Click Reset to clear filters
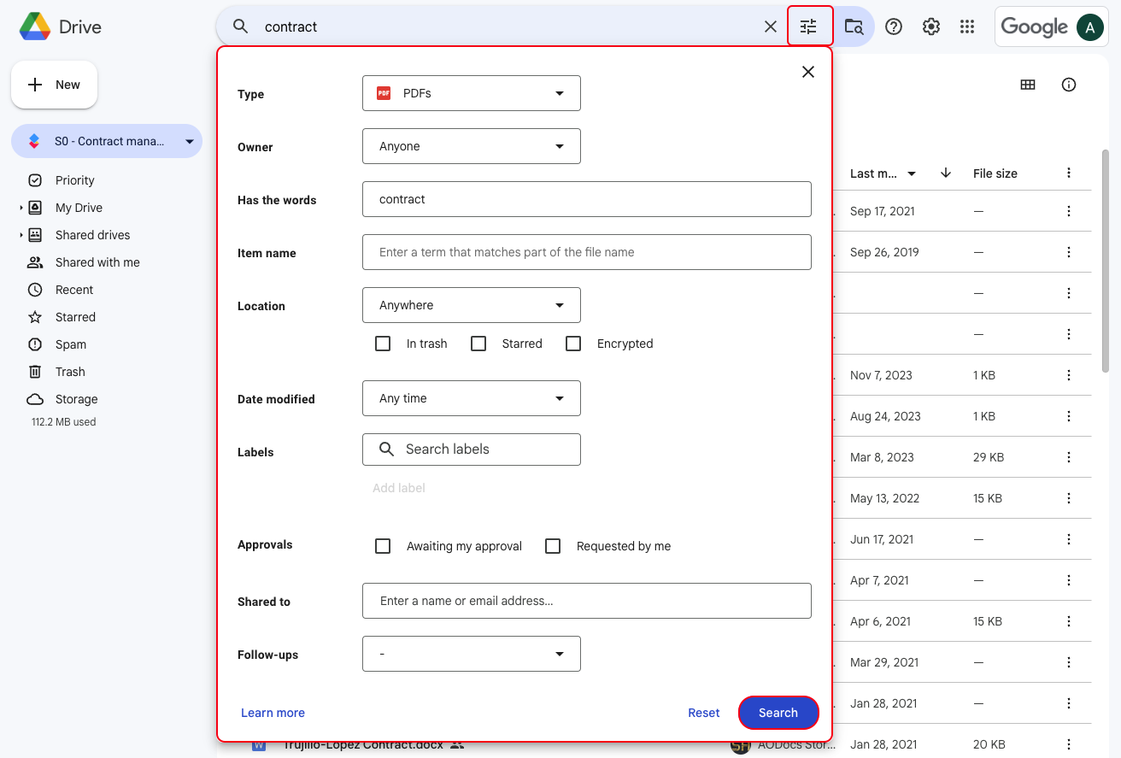The image size is (1121, 758). point(704,713)
